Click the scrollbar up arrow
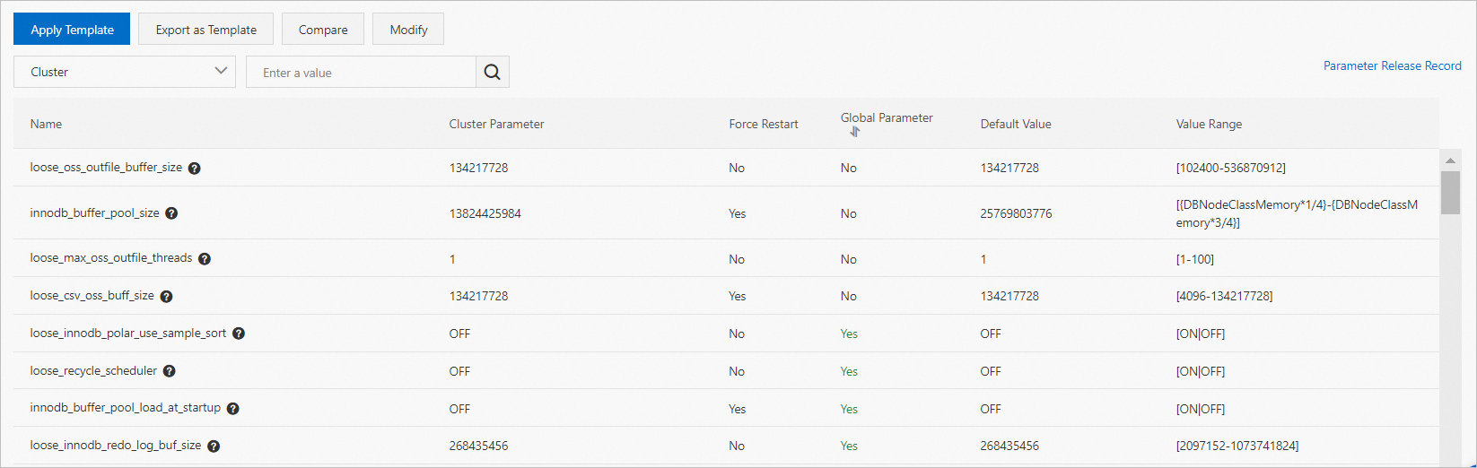Viewport: 1477px width, 468px height. pos(1450,160)
